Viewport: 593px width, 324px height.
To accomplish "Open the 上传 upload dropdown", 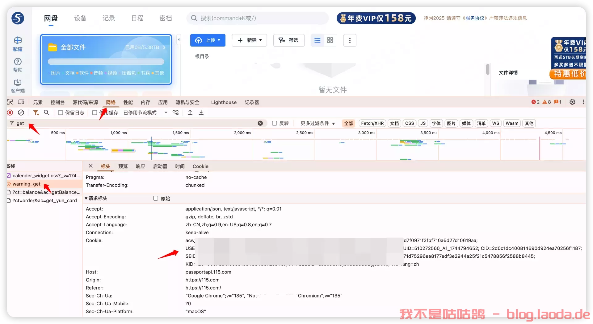I will (x=208, y=40).
